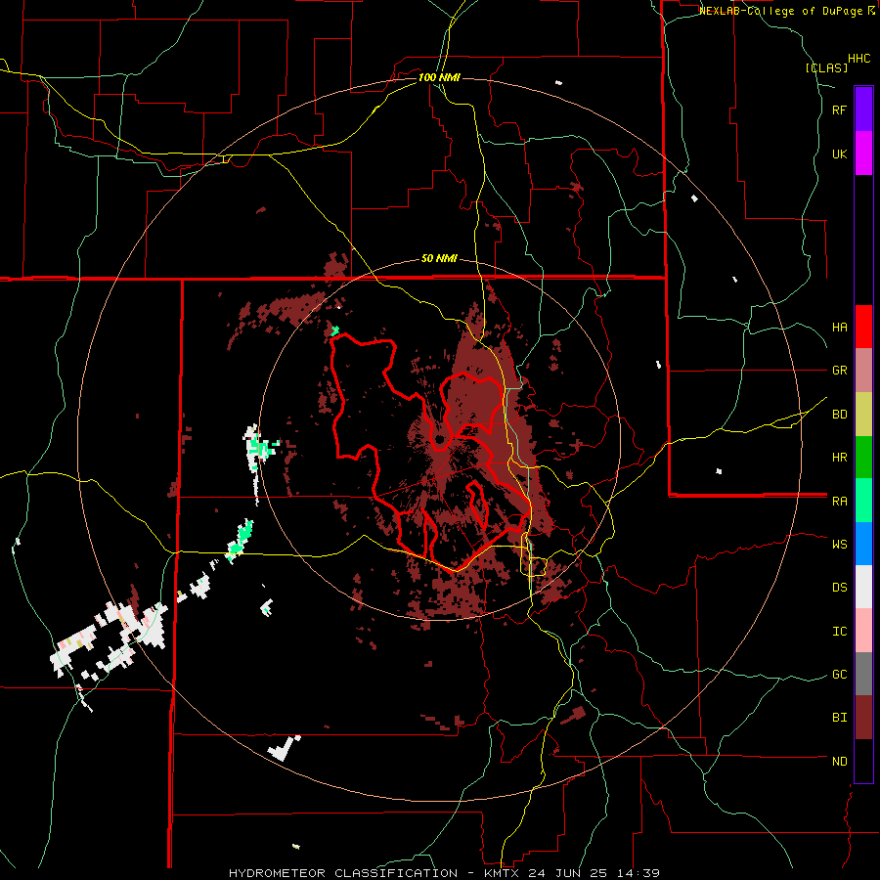Viewport: 880px width, 880px height.
Task: Click the ND legend label
Action: [x=839, y=762]
